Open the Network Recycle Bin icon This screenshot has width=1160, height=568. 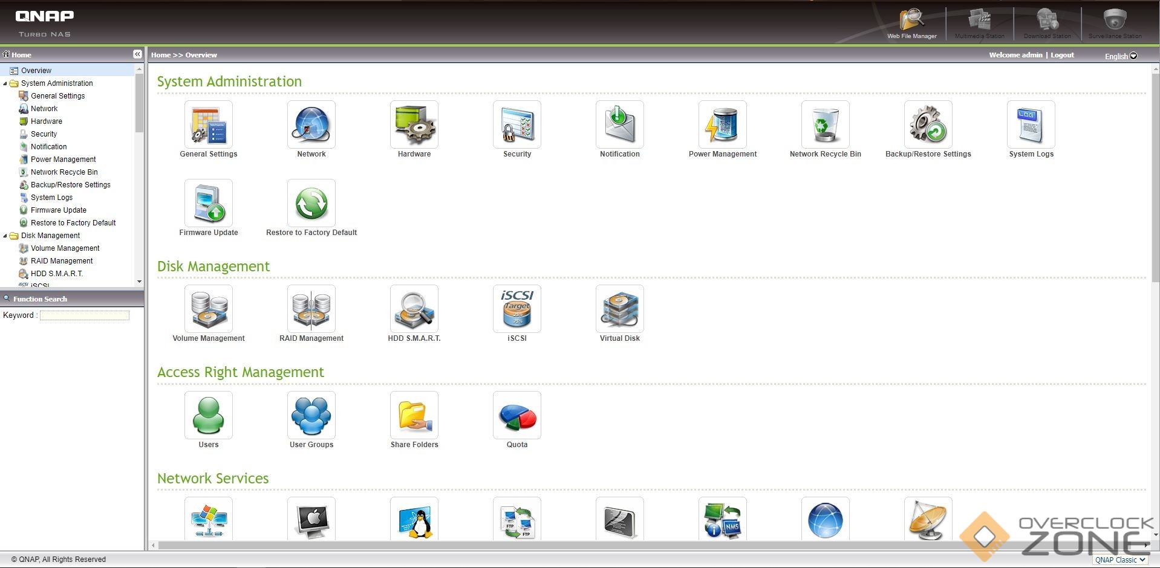pyautogui.click(x=825, y=124)
